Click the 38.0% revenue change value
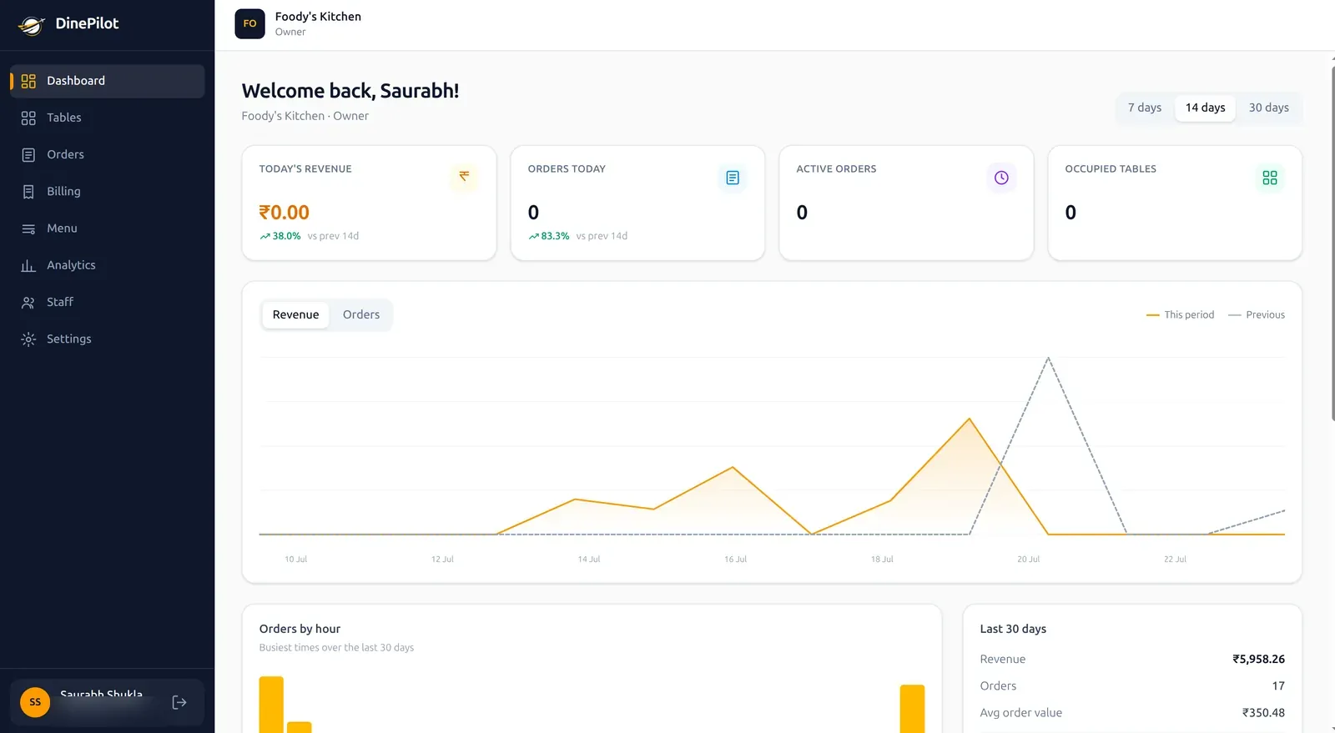This screenshot has height=733, width=1335. pyautogui.click(x=286, y=236)
